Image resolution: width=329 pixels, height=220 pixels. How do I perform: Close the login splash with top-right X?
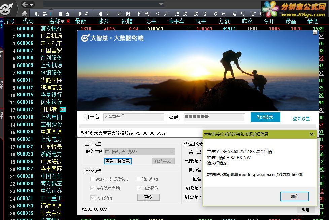[x=315, y=32]
